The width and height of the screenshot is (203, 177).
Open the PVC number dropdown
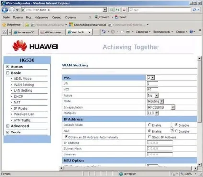153,78
